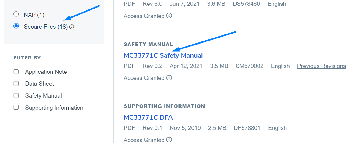Image resolution: width=363 pixels, height=143 pixels.
Task: Click the FILTER BY heading
Action: (x=27, y=58)
